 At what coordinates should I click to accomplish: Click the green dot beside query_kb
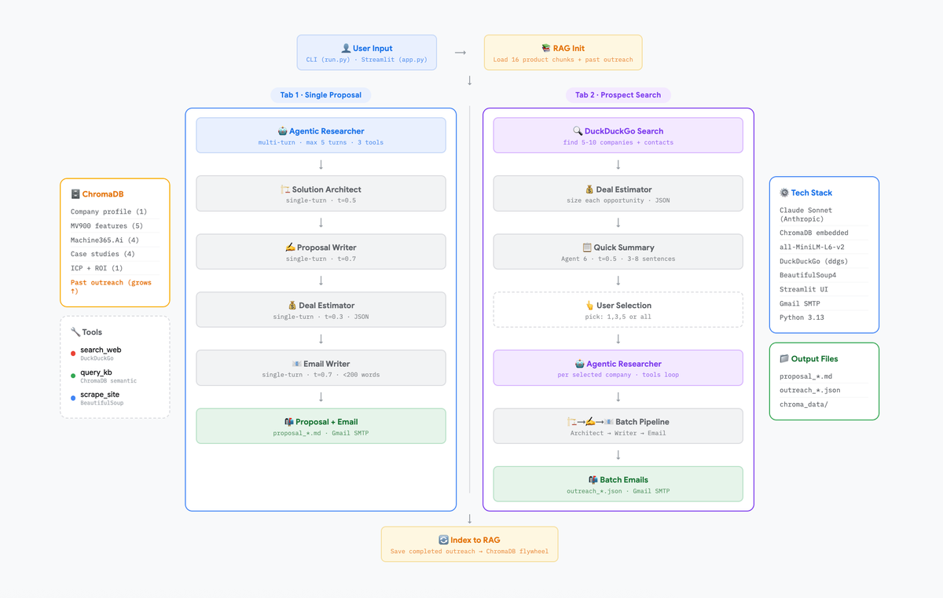click(x=73, y=376)
